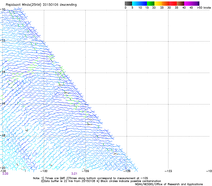Select the yellow 20-25 knots band
212x186 pixels.
click(158, 3)
